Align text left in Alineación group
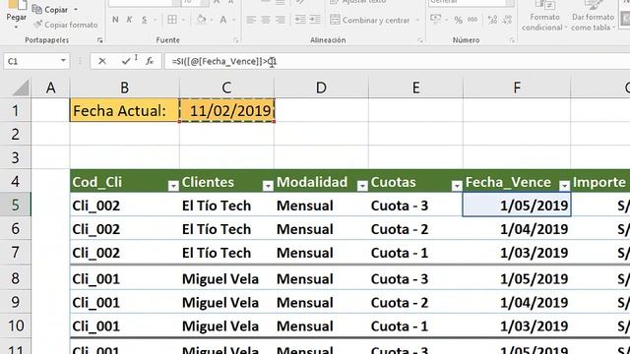The image size is (630, 354). [251, 20]
